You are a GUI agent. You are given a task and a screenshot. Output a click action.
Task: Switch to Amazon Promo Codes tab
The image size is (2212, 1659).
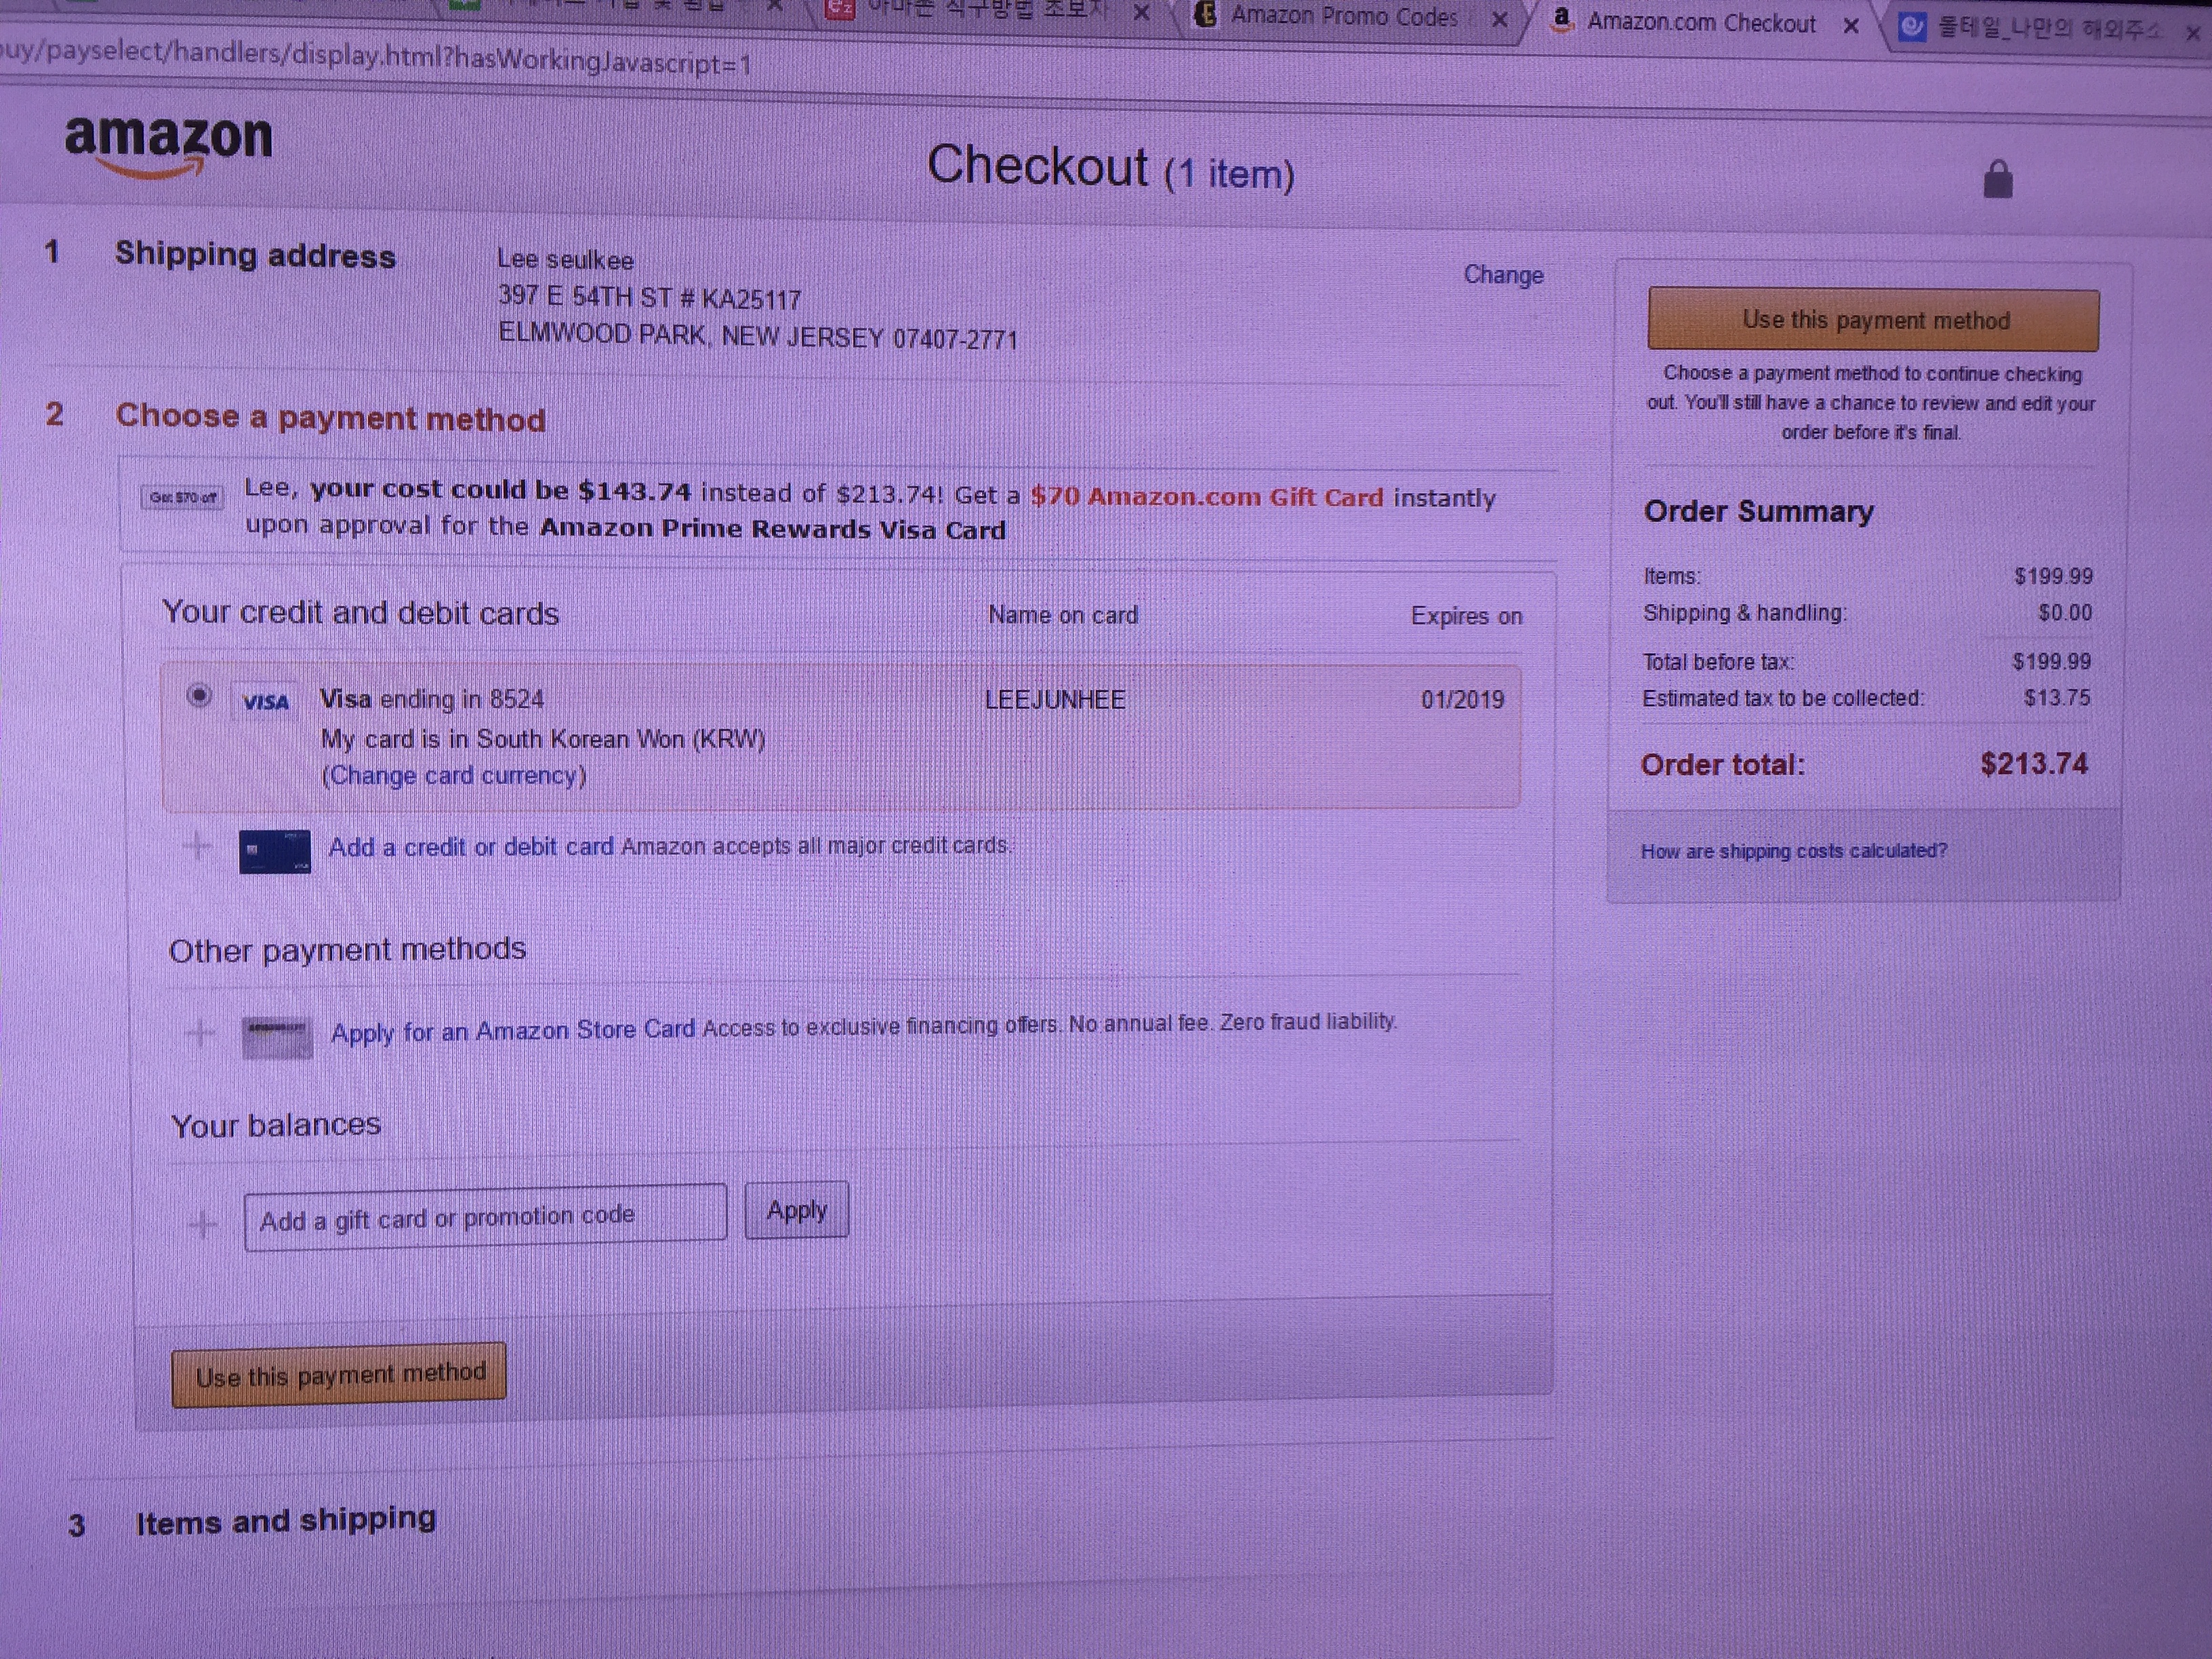1343,17
